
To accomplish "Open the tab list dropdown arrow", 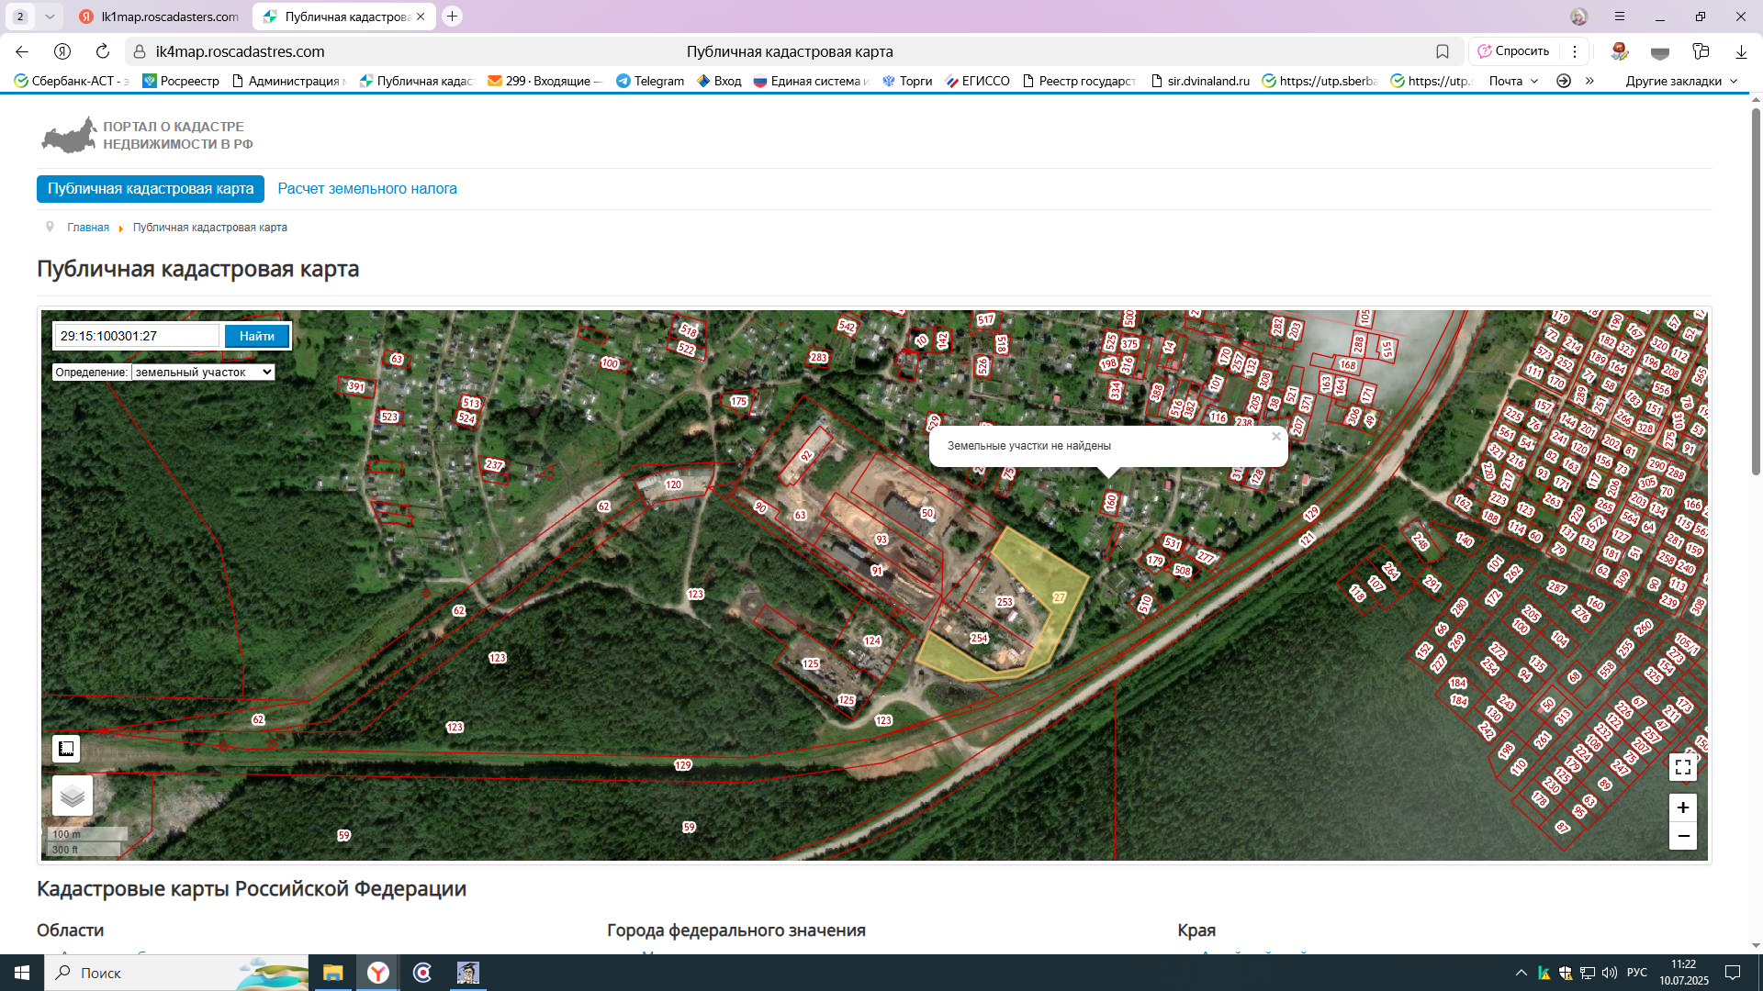I will coord(50,17).
